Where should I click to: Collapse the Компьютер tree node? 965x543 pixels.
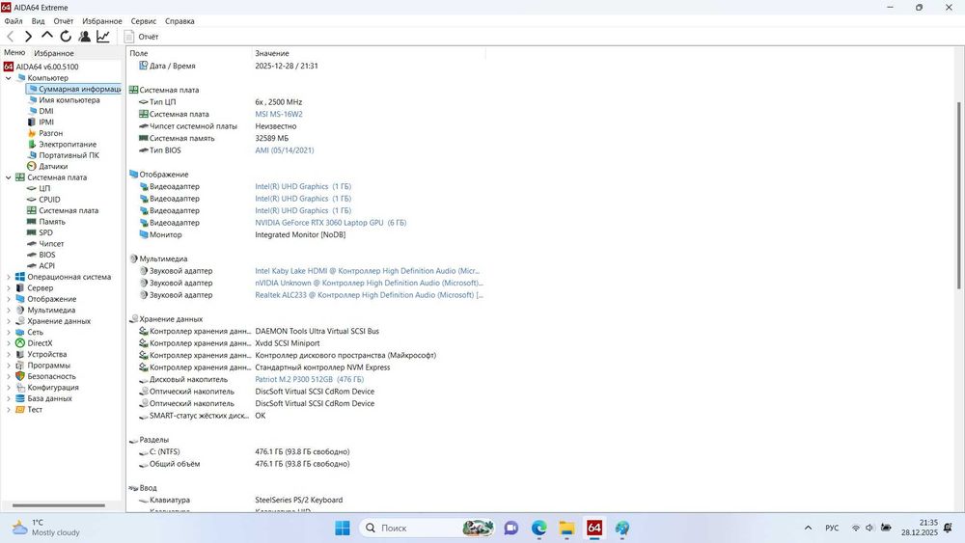9,78
